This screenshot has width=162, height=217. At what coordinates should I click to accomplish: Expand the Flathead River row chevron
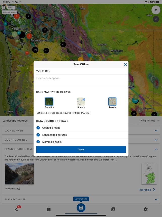156,200
